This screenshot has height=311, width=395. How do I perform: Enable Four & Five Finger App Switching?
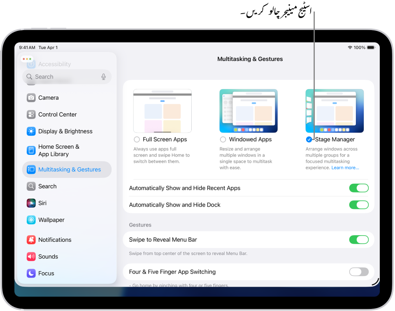coord(359,272)
